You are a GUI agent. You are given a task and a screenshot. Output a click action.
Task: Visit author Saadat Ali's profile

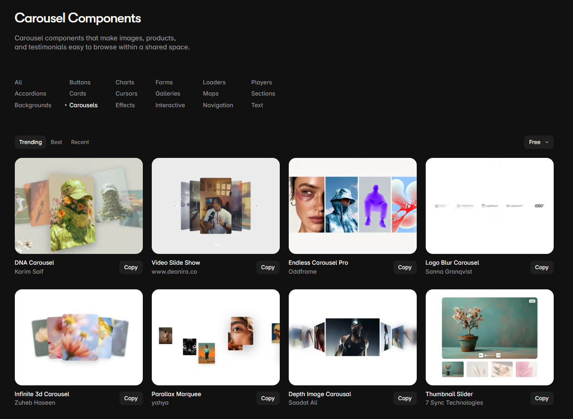click(x=303, y=403)
